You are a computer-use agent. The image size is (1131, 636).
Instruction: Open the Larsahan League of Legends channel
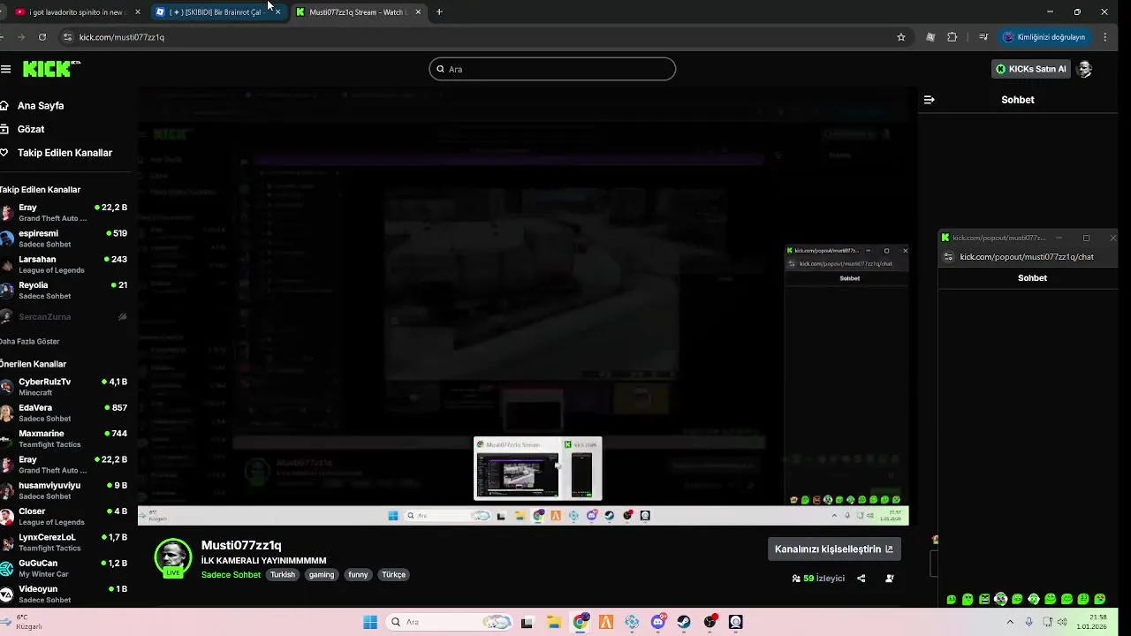pyautogui.click(x=65, y=265)
